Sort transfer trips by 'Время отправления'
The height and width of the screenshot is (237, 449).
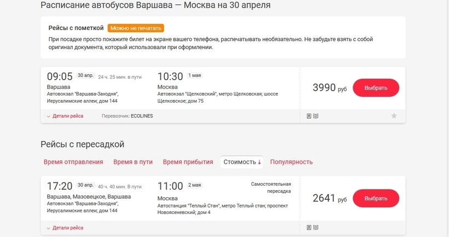pos(73,162)
